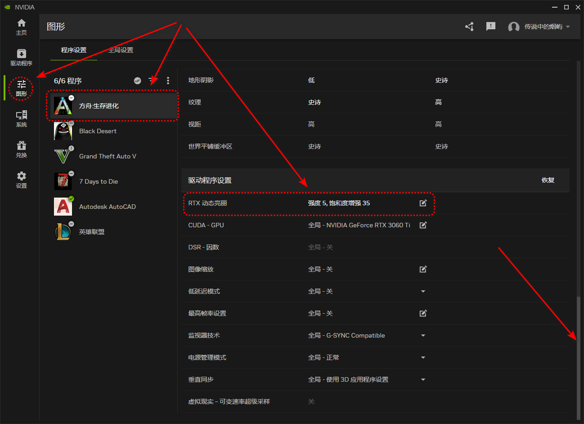Edit the RTX 动态亮丽 setting
This screenshot has height=424, width=584.
423,203
